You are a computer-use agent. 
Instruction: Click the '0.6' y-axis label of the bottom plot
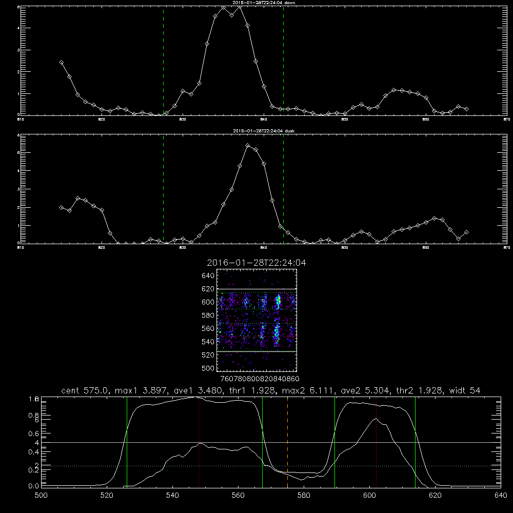click(34, 433)
